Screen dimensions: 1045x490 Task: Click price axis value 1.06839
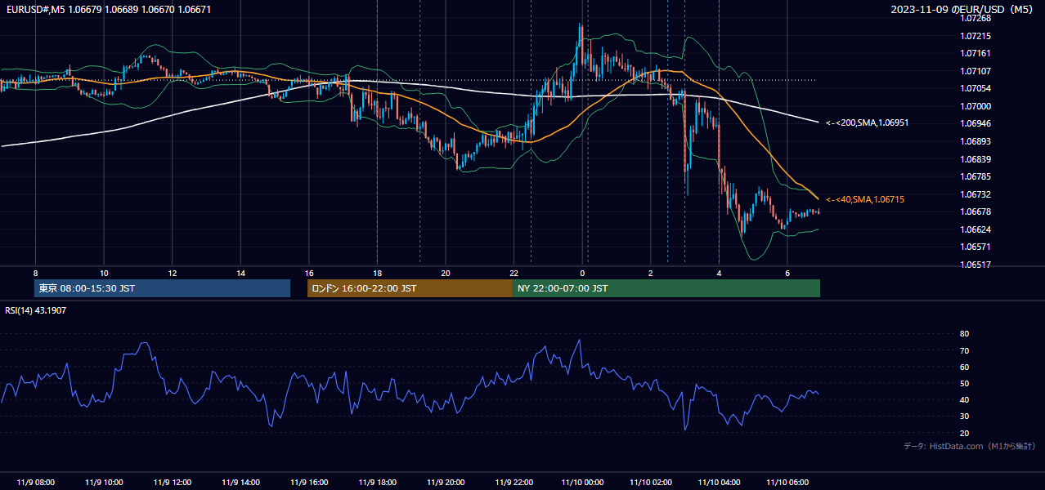(x=976, y=159)
